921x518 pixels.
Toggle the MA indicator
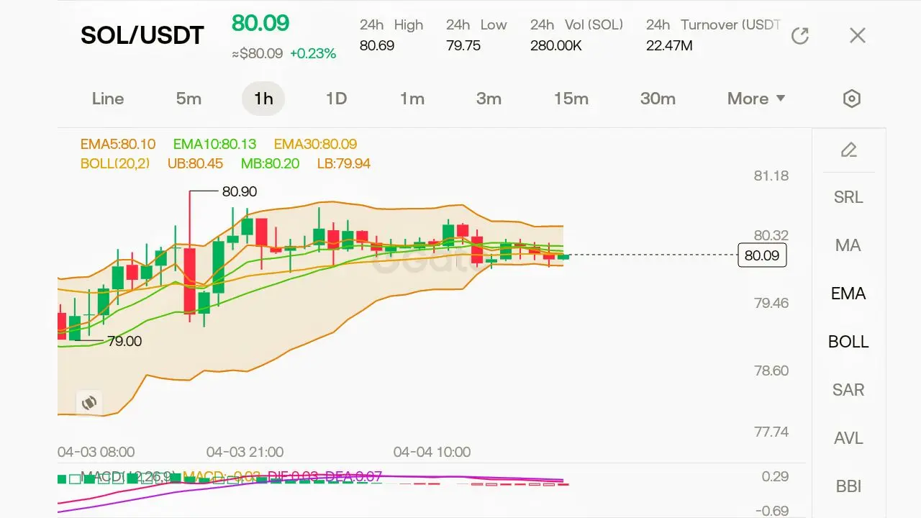[848, 245]
